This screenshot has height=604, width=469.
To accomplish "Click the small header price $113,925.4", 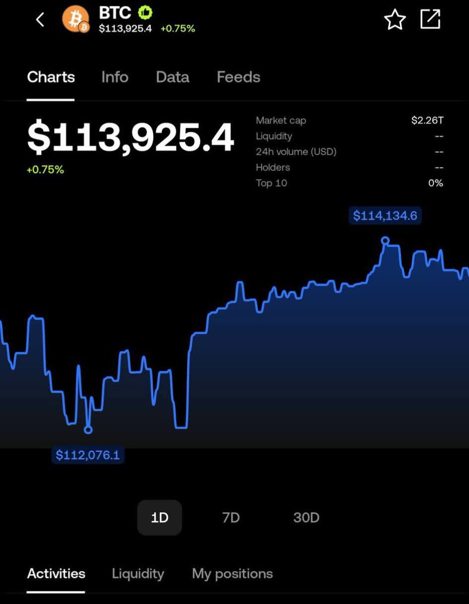I will click(125, 29).
